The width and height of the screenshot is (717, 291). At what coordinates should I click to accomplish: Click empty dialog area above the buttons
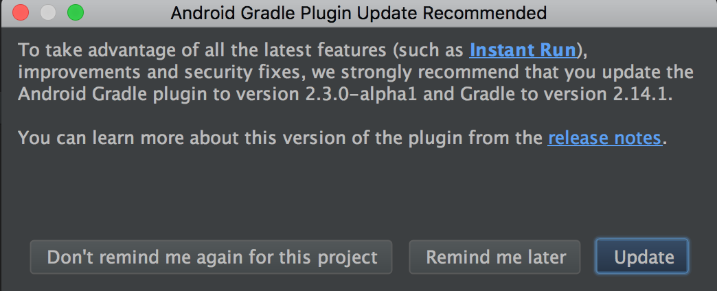(x=358, y=192)
